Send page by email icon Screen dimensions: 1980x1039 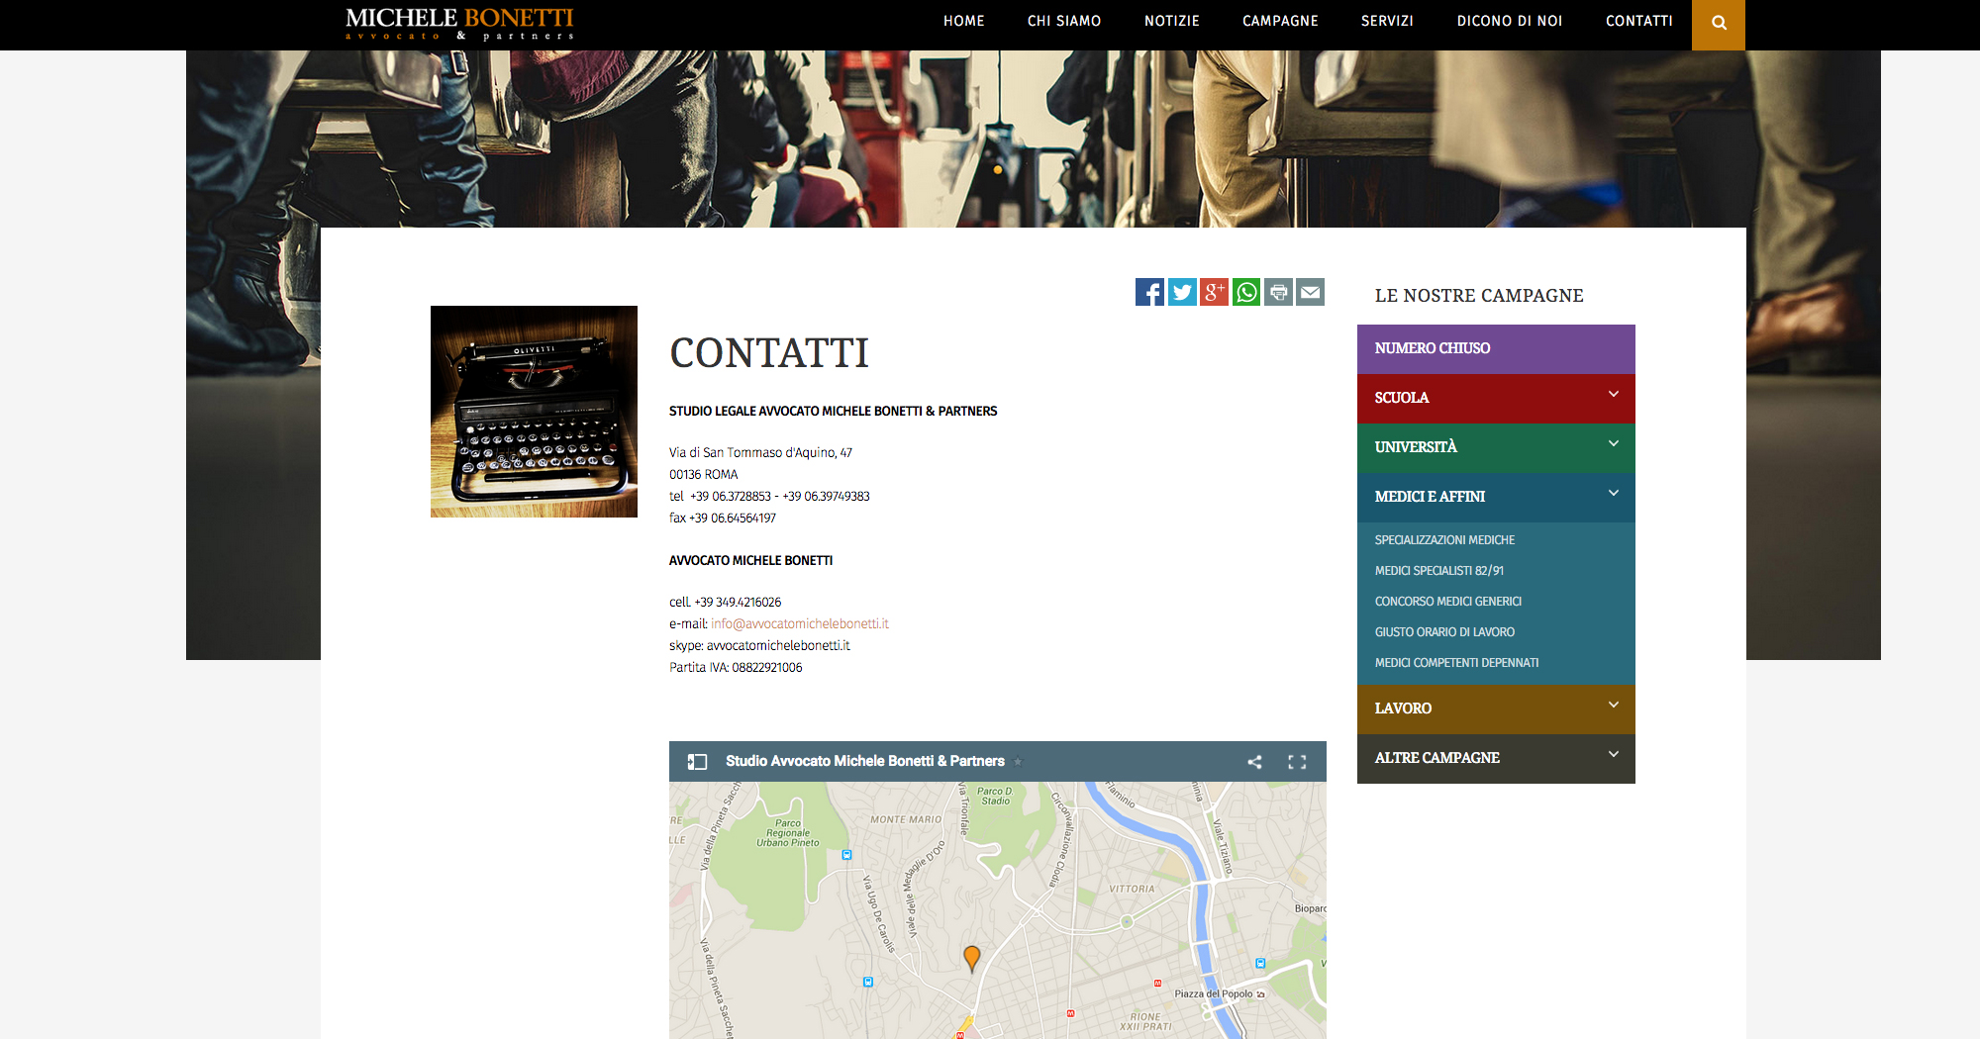pos(1310,292)
